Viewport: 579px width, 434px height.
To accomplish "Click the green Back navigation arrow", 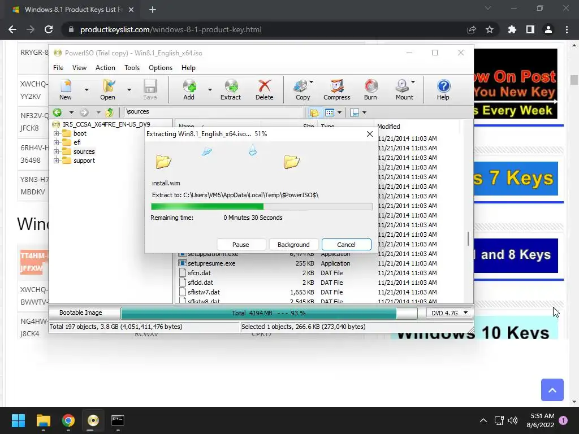I will pyautogui.click(x=57, y=112).
